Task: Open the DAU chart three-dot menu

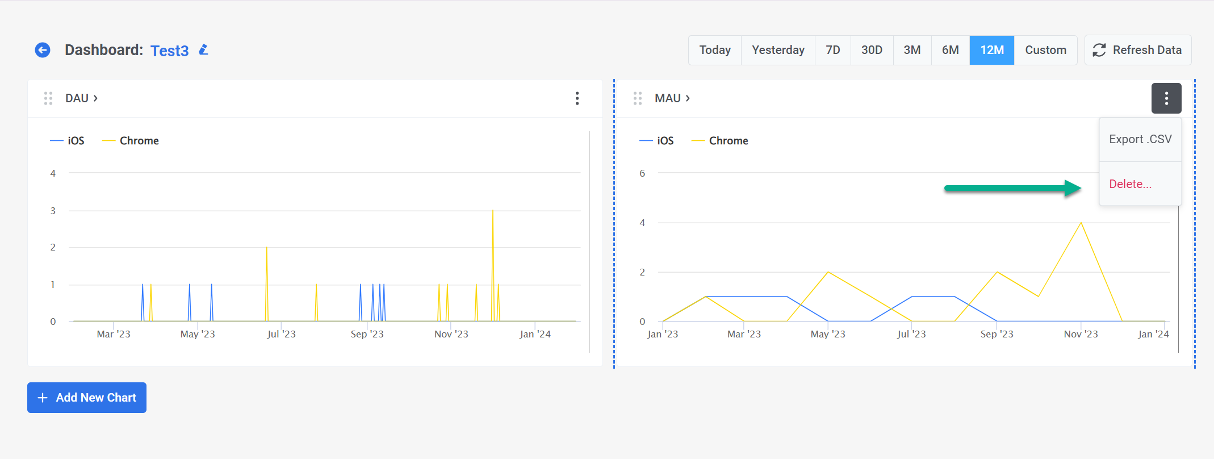Action: point(577,98)
